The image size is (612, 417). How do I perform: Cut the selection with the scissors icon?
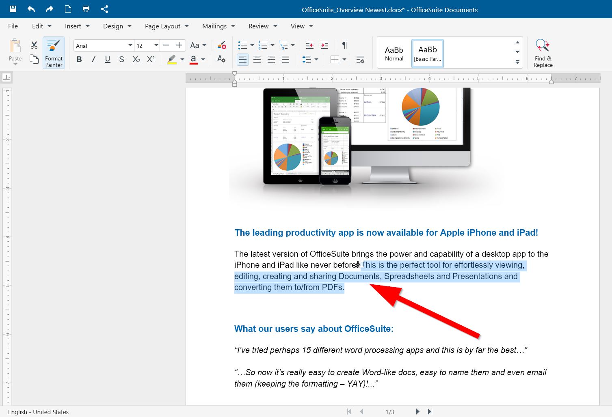[x=34, y=45]
